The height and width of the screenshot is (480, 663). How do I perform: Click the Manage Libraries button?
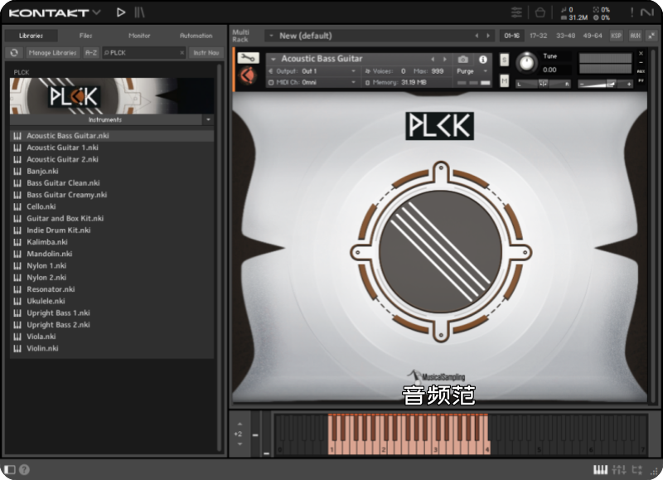[52, 53]
